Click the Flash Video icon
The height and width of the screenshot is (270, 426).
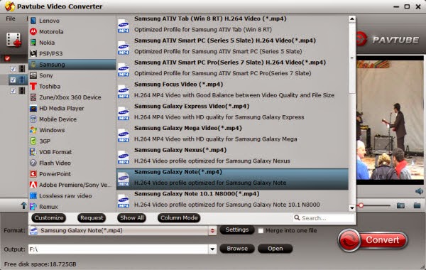[33, 163]
